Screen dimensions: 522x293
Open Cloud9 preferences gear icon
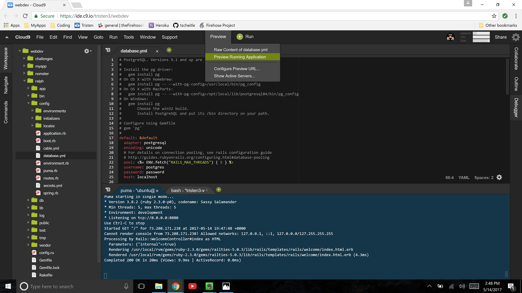(515, 37)
